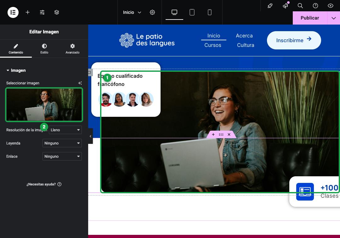
Task: Open page settings gear icon
Action: pyautogui.click(x=152, y=12)
